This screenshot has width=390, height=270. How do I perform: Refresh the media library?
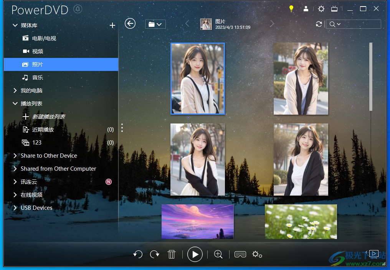tap(319, 24)
